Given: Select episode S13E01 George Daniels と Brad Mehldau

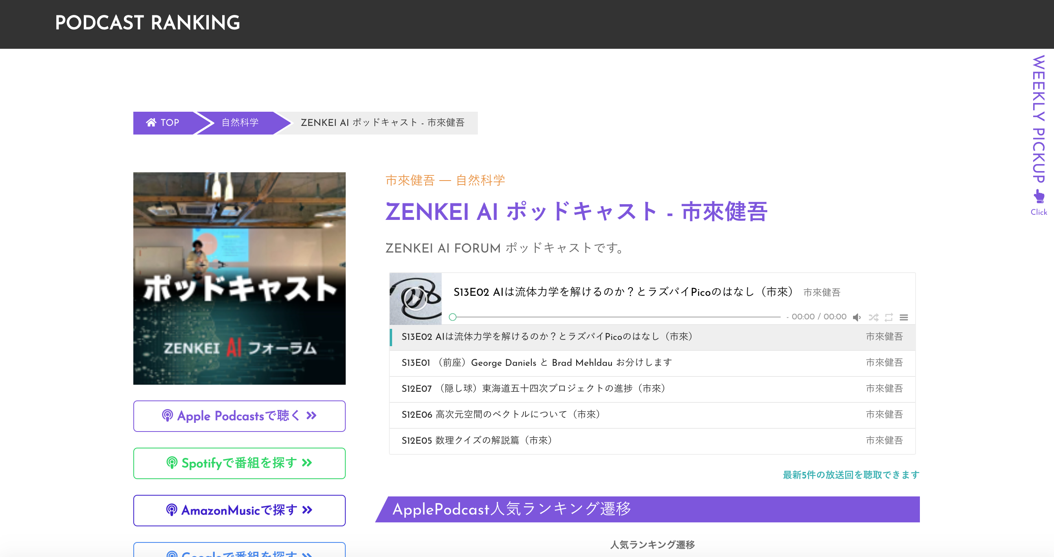Looking at the screenshot, I should point(652,363).
